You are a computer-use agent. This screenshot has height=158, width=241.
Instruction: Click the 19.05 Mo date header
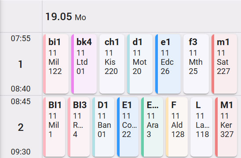[x=66, y=17]
